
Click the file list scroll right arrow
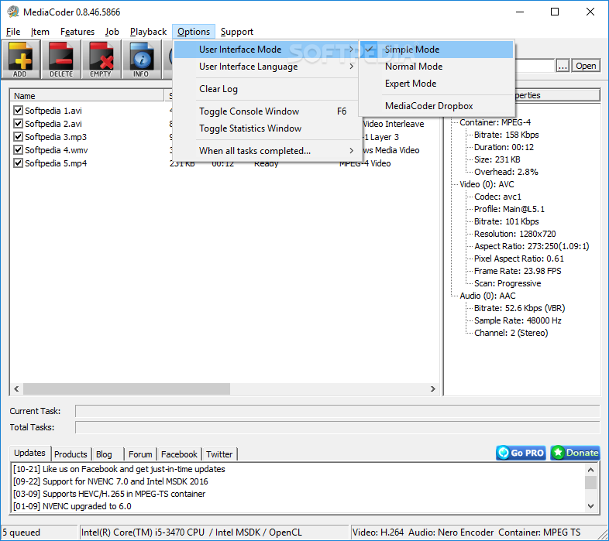(x=432, y=389)
